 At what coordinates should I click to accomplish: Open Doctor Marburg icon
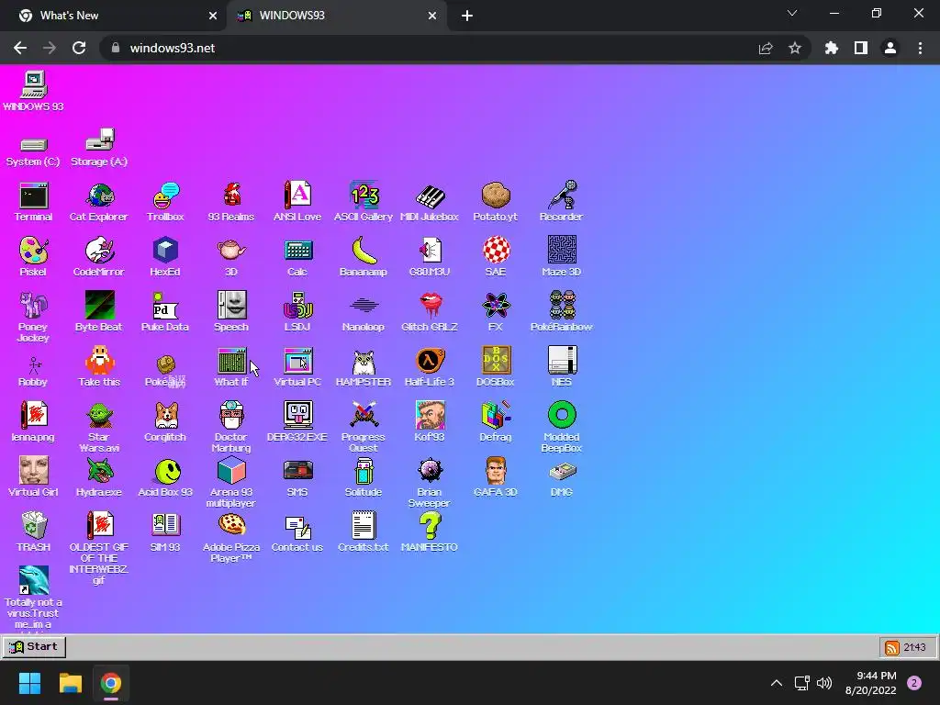231,416
